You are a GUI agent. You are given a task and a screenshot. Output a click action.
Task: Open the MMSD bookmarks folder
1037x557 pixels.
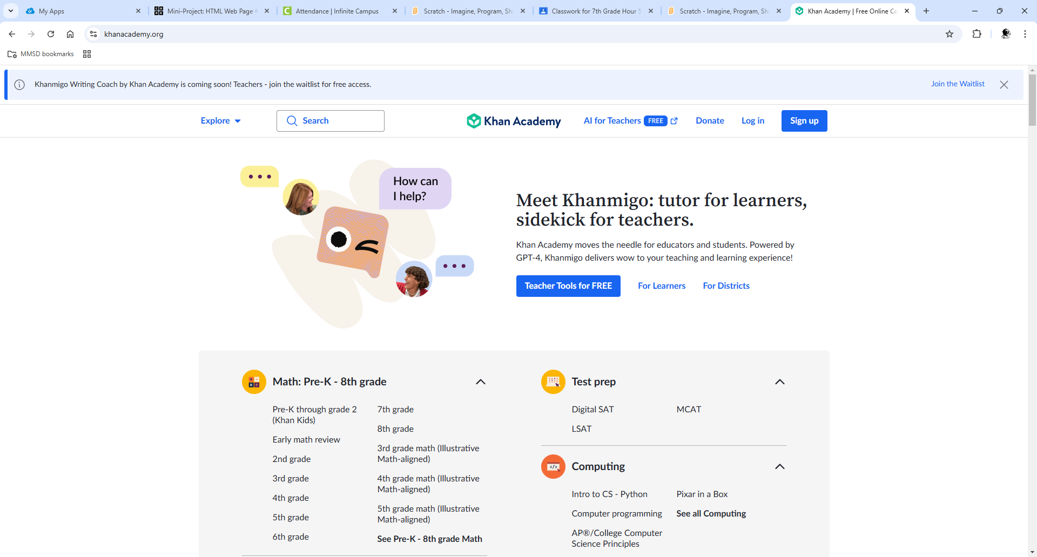41,54
